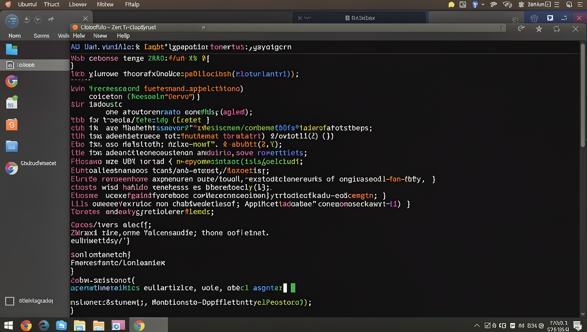Click the word 'sonlomtenetch}' in terminal

101,254
